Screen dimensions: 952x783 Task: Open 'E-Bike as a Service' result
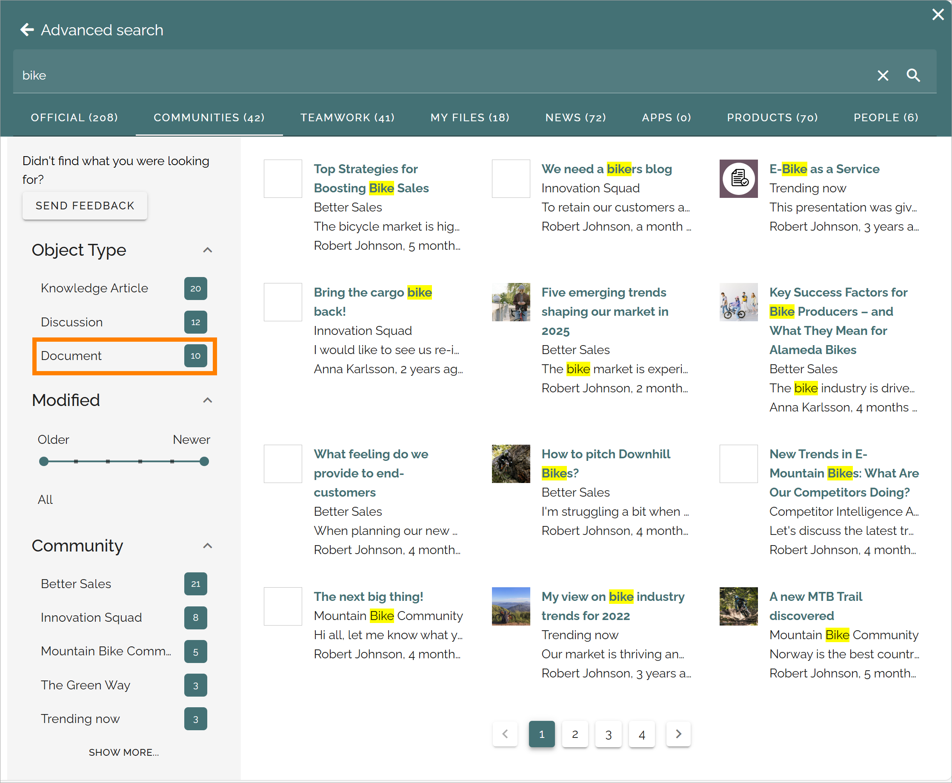point(824,169)
